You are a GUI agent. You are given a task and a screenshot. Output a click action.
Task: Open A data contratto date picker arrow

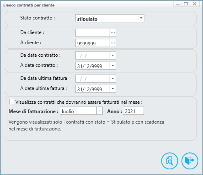coord(113,66)
